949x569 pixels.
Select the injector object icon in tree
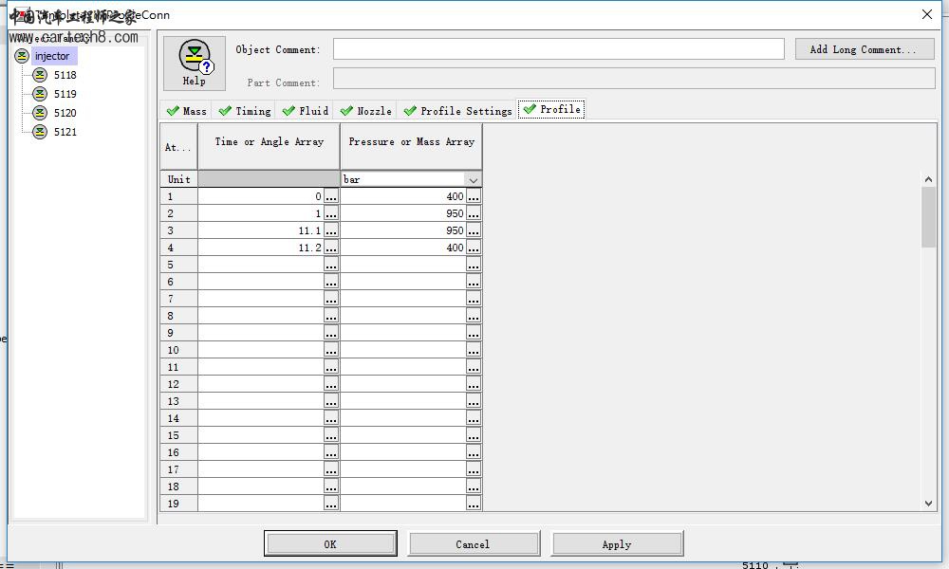pos(22,56)
